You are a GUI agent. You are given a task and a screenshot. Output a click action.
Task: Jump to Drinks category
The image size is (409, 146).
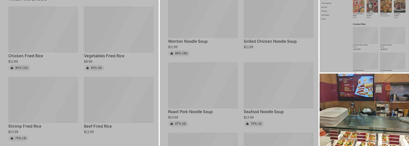tap(323, 19)
